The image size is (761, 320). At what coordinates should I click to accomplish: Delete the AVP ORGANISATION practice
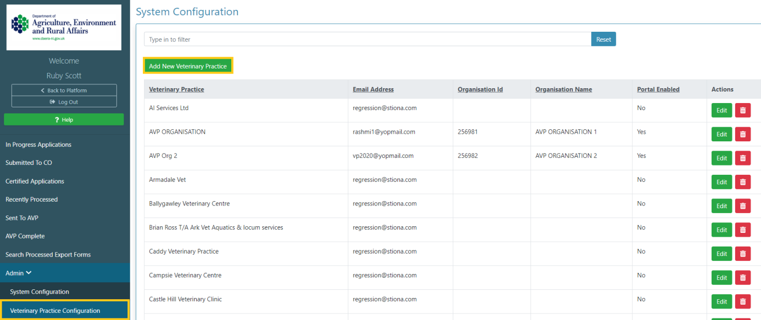pyautogui.click(x=743, y=134)
